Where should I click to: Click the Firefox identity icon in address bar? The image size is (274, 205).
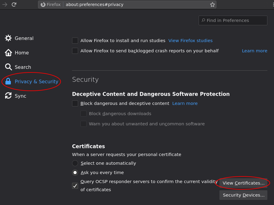tap(43, 5)
